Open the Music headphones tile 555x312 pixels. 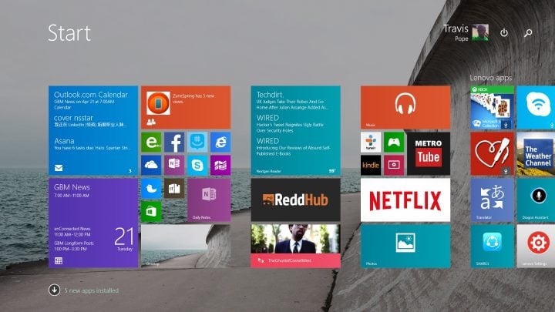[405, 107]
